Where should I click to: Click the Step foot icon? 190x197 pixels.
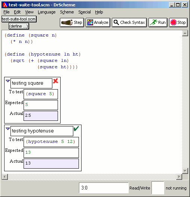[67, 22]
